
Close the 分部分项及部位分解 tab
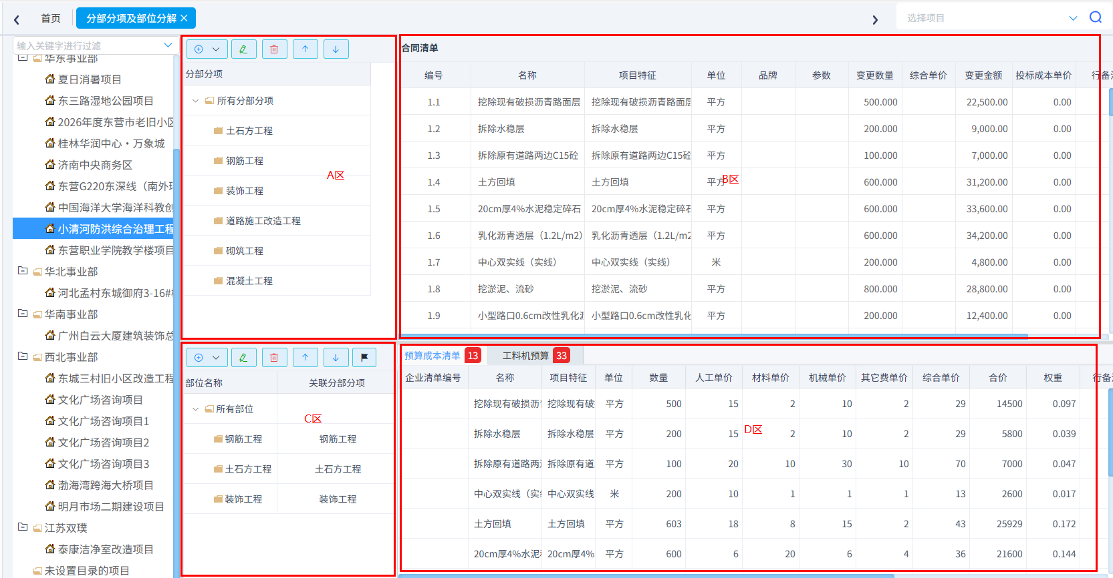click(x=184, y=18)
